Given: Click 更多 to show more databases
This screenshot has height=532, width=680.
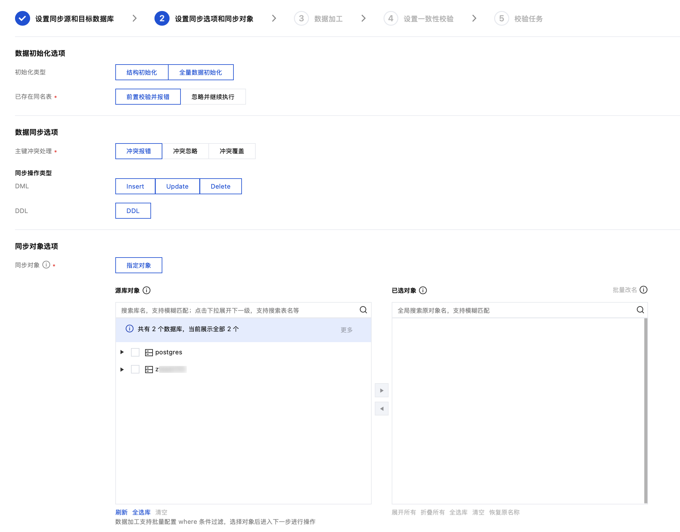Looking at the screenshot, I should pos(346,330).
